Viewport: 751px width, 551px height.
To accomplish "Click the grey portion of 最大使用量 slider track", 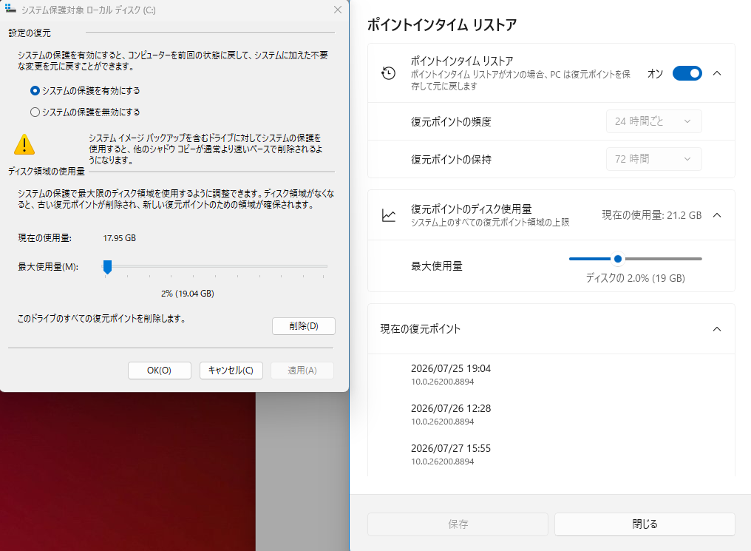I will pyautogui.click(x=663, y=259).
